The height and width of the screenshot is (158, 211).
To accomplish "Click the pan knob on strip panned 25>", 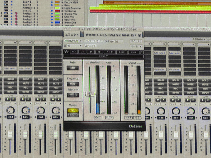I will 176,111.
